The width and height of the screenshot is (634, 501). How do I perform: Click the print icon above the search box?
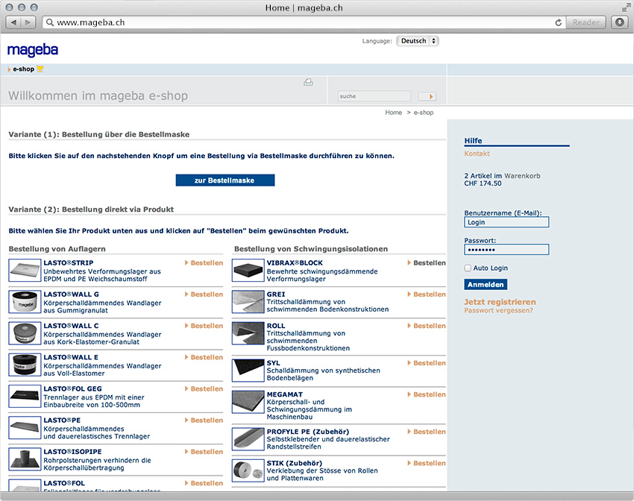[308, 83]
